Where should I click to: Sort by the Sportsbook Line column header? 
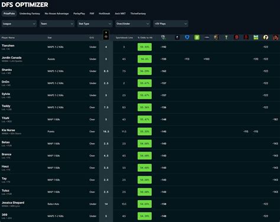tap(124, 38)
